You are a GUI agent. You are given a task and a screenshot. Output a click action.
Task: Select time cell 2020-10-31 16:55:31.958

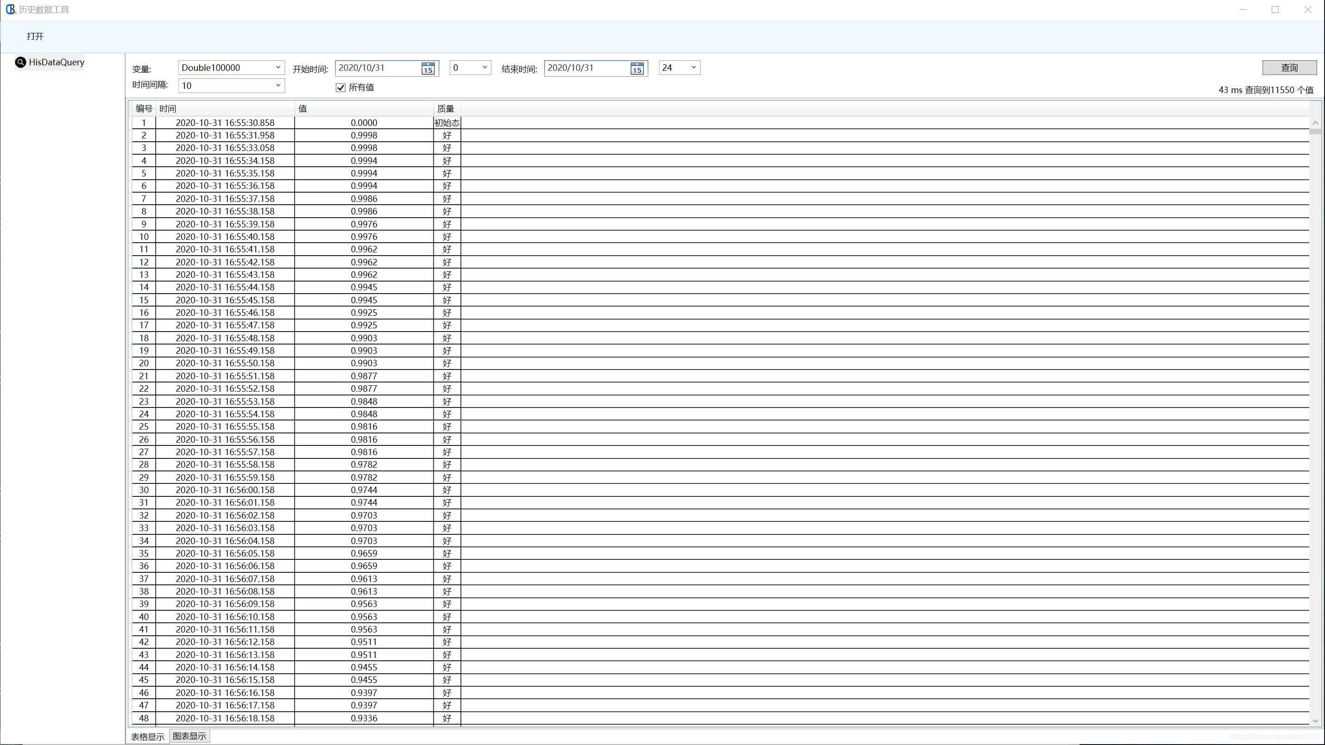[x=225, y=135]
